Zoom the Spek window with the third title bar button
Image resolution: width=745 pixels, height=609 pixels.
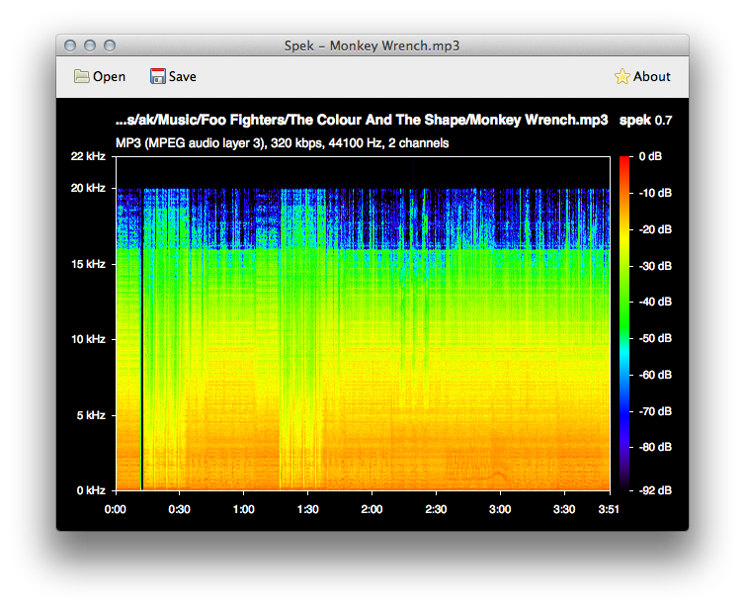(110, 45)
